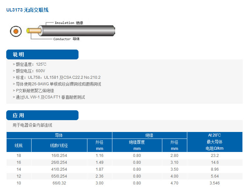Click the 线数/线径 column header

(59, 145)
